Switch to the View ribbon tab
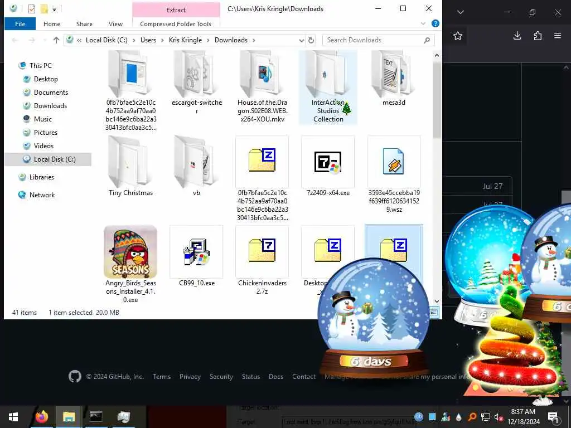 [115, 24]
